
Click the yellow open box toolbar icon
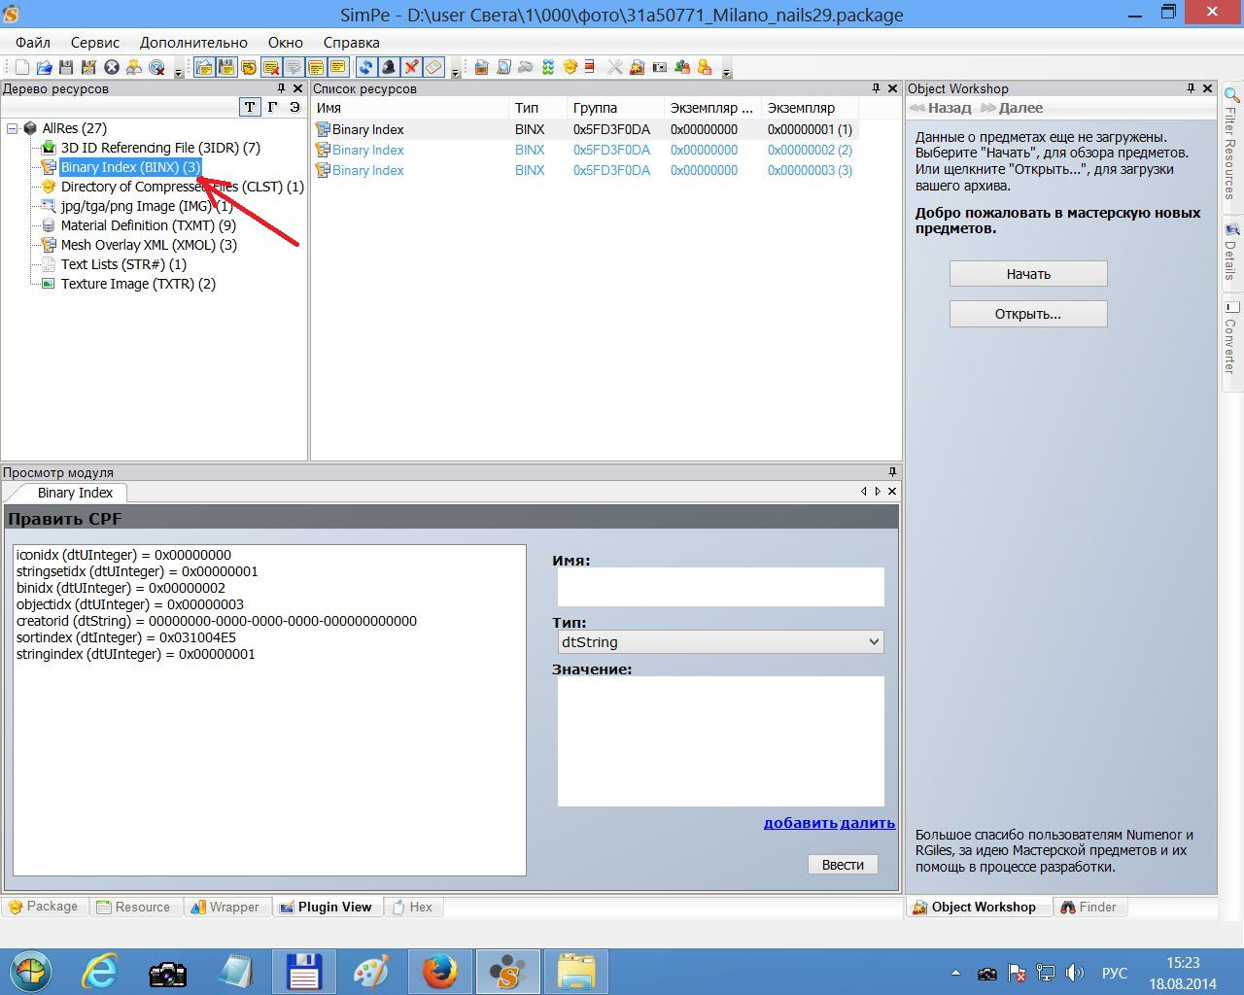(570, 67)
